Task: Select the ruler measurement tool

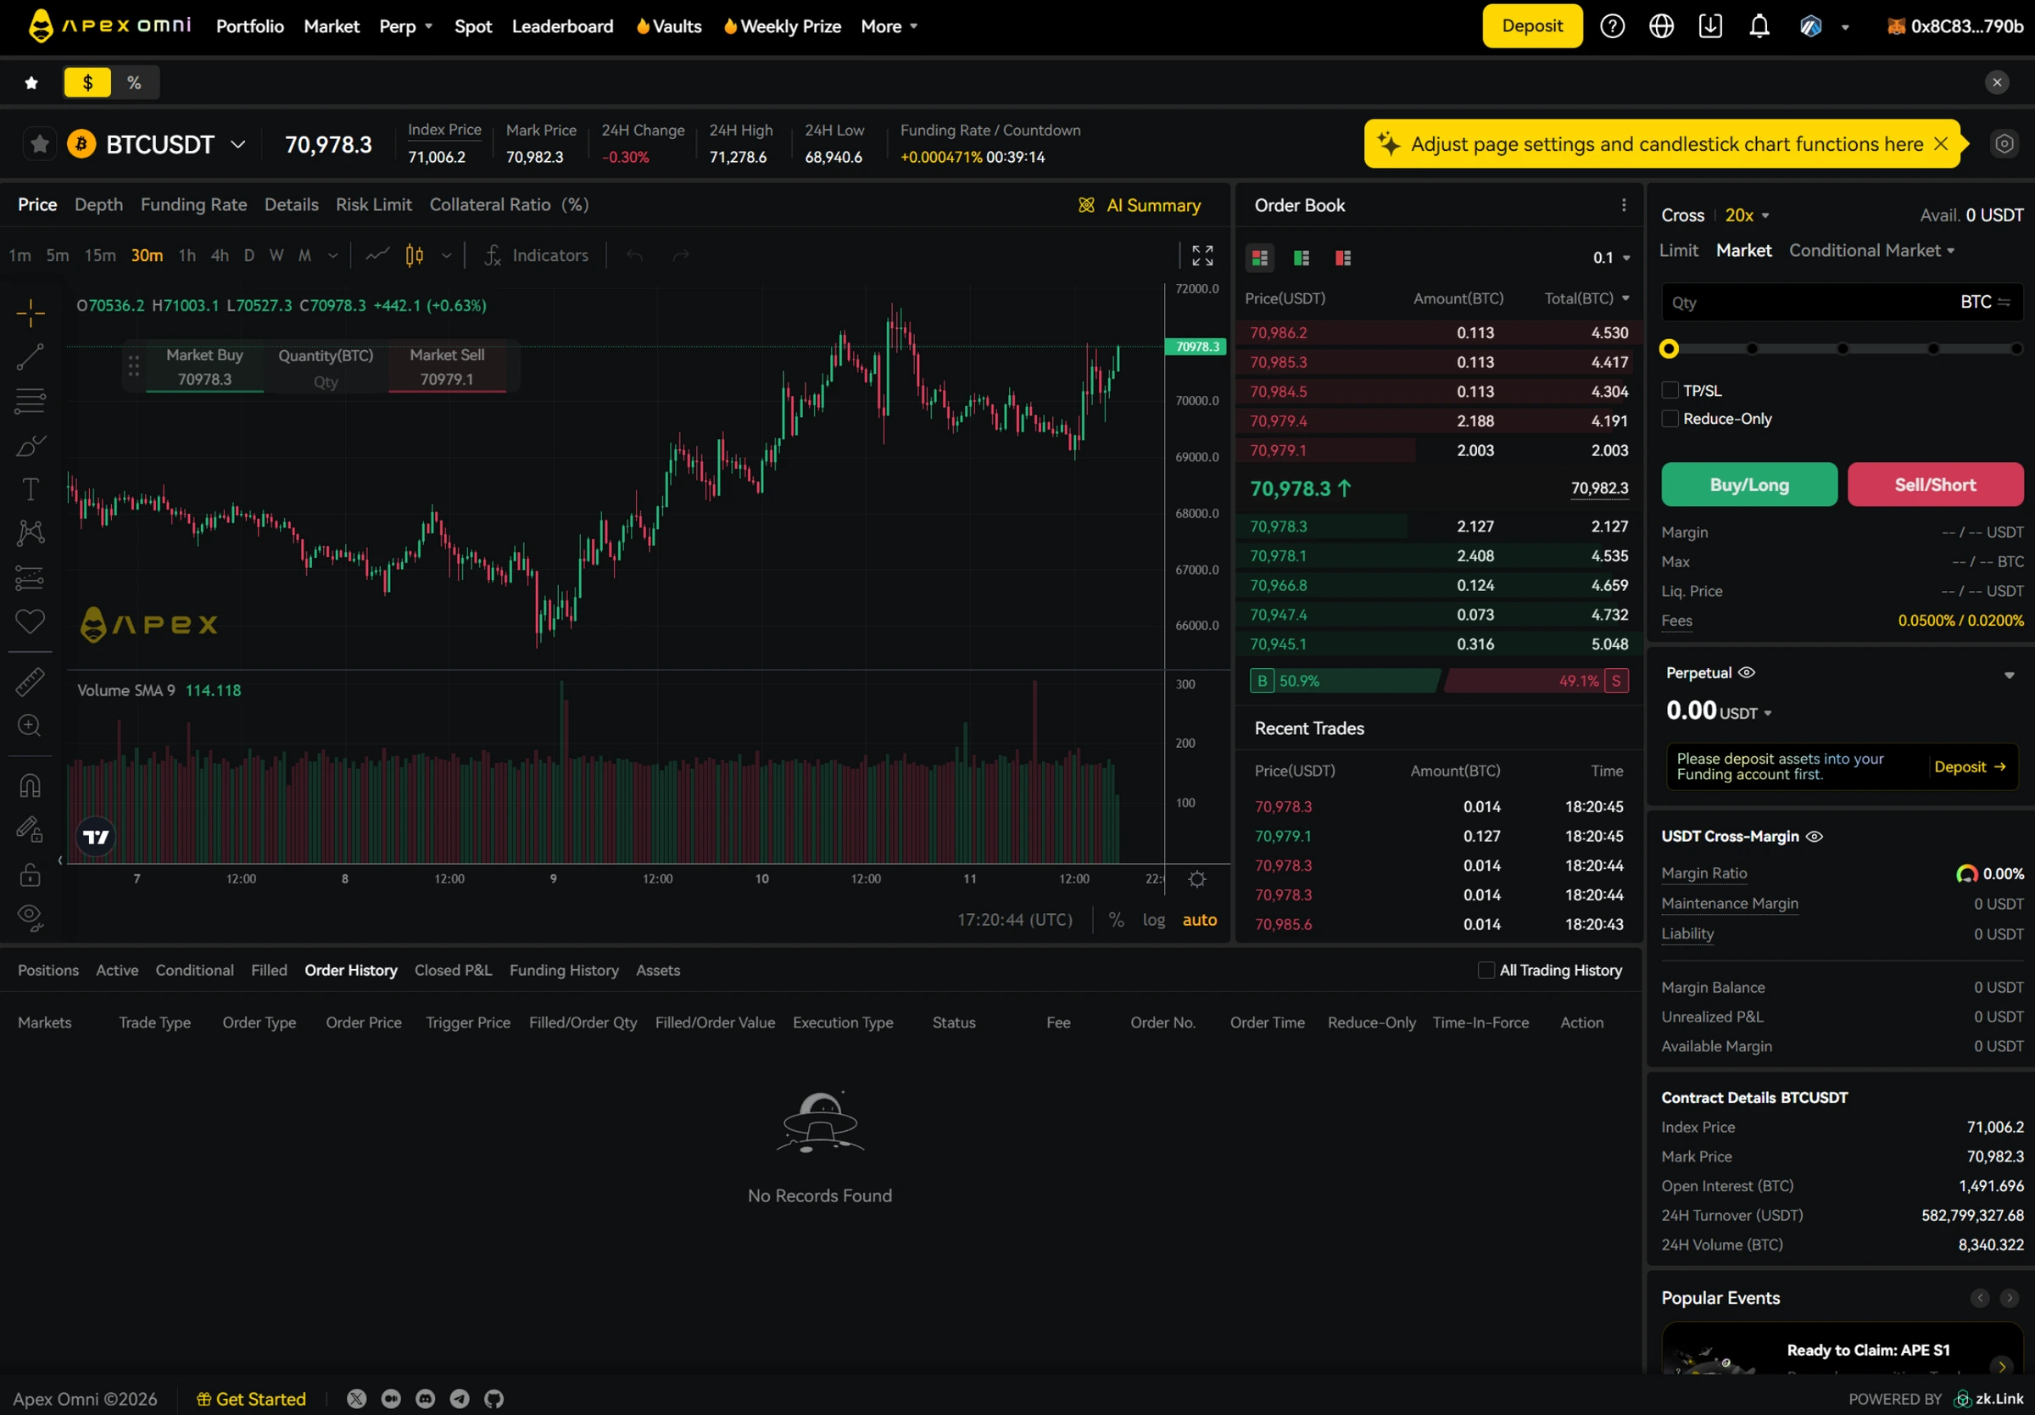Action: coord(31,682)
